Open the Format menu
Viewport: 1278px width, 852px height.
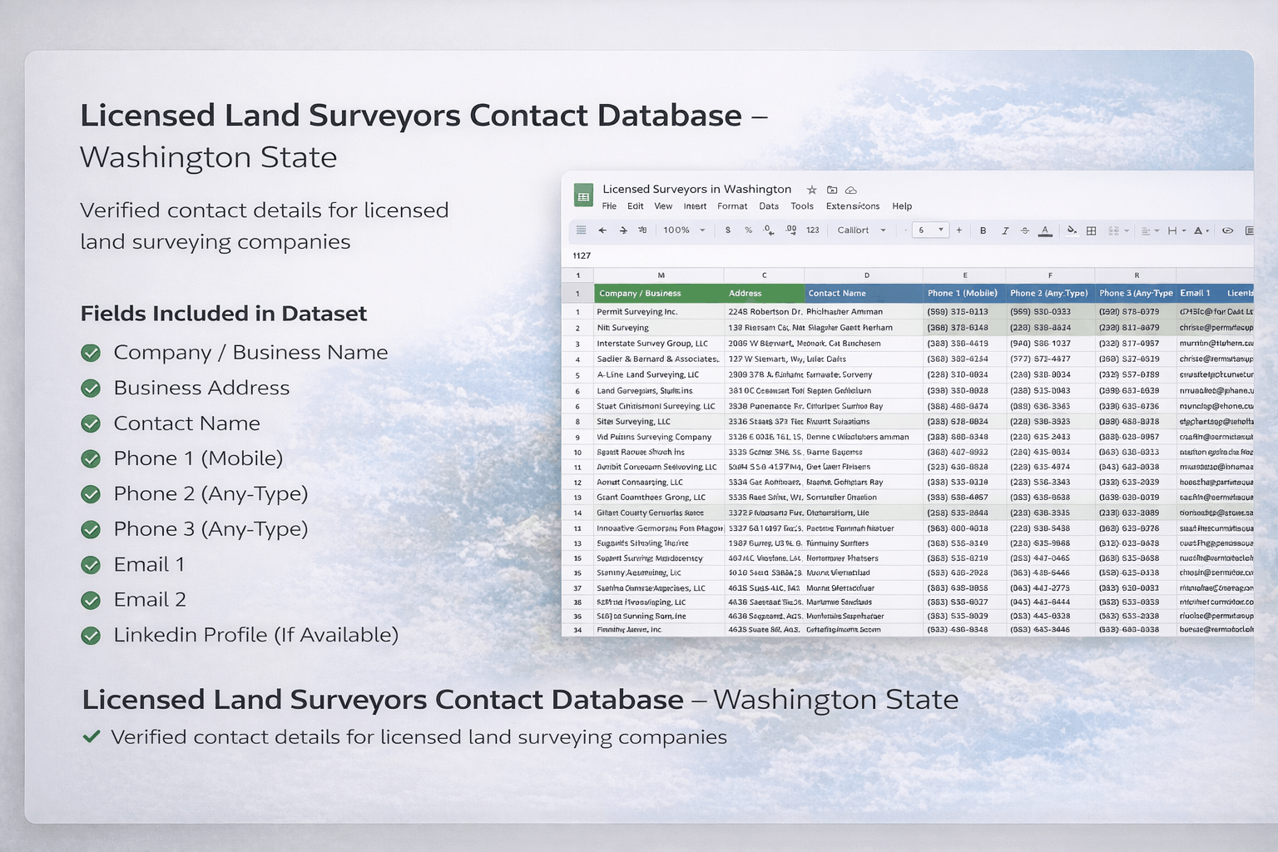[x=732, y=206]
